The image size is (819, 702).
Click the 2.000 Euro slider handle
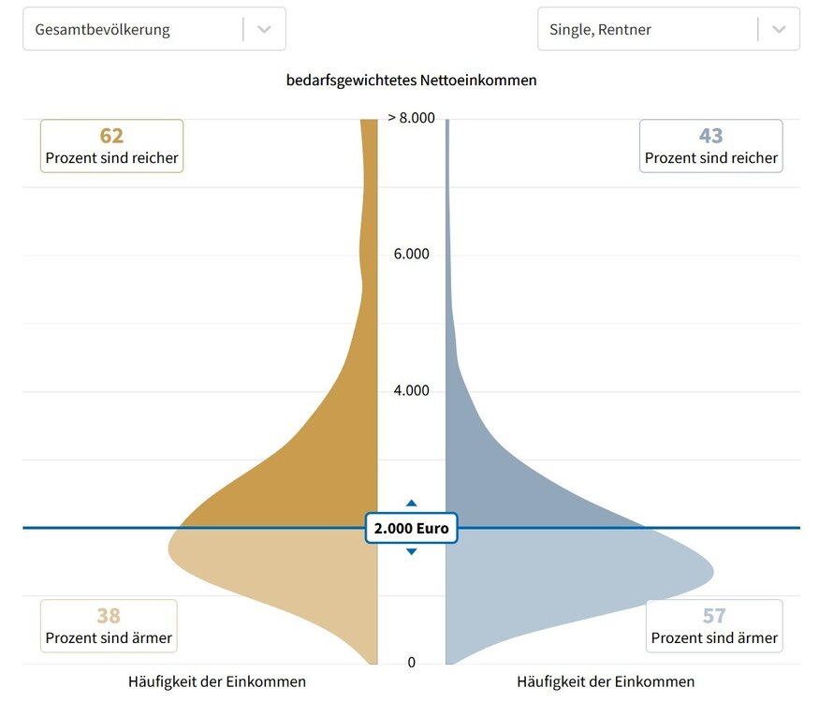411,528
